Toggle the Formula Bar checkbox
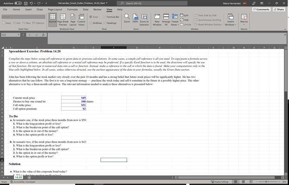This screenshot has width=289, height=185. tap(111, 17)
